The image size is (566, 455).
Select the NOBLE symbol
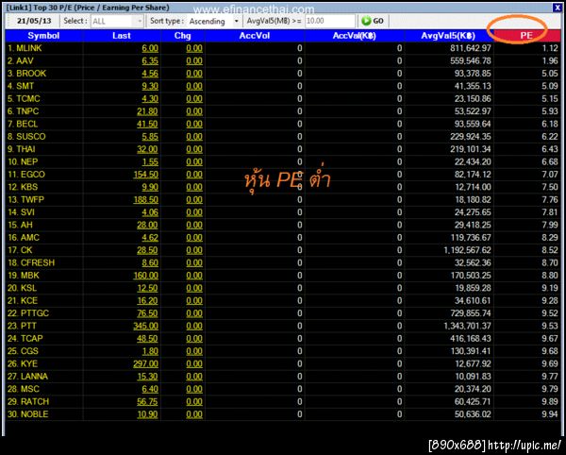pyautogui.click(x=34, y=414)
